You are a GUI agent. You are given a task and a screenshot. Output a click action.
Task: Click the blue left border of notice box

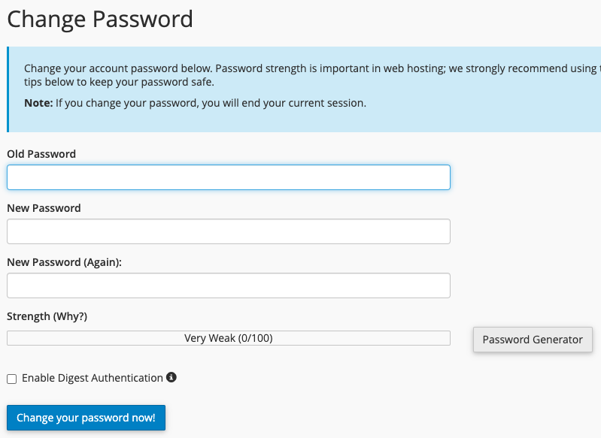(8, 89)
